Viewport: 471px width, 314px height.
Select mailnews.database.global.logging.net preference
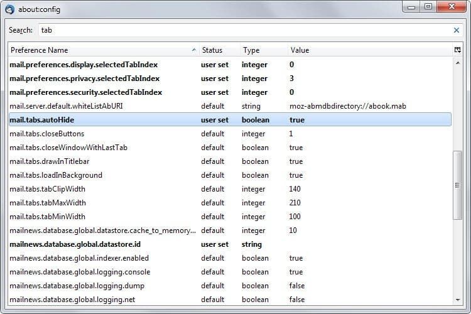pos(230,300)
